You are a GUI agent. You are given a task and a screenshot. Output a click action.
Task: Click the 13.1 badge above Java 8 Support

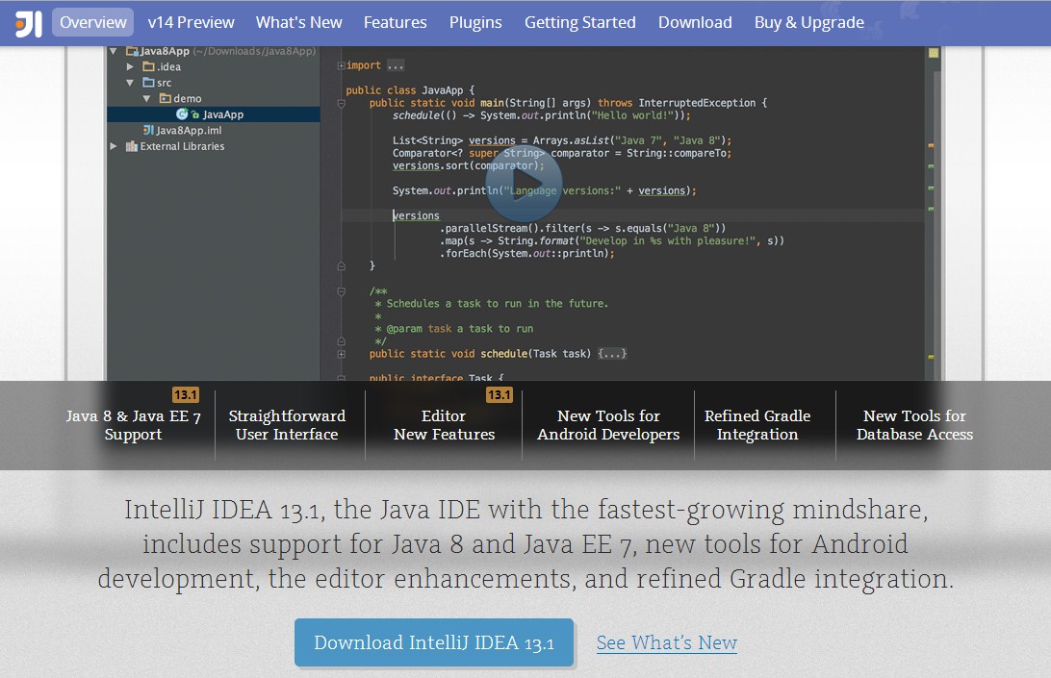pyautogui.click(x=186, y=394)
